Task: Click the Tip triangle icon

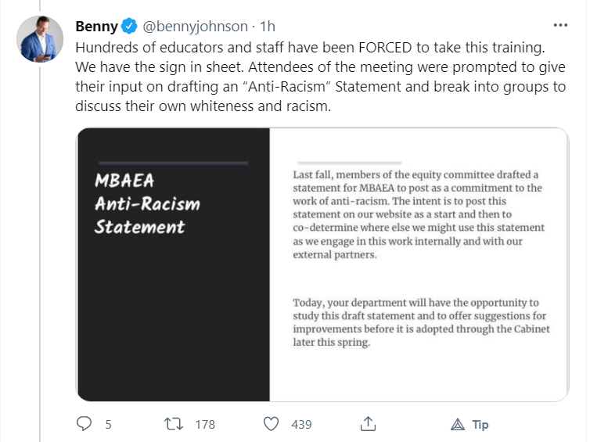Action: [x=459, y=425]
